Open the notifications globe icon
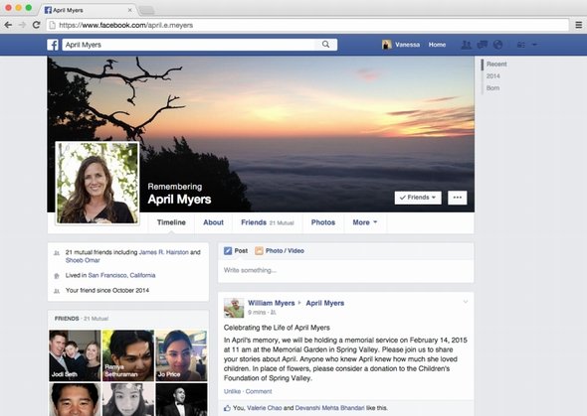The image size is (587, 416). [497, 45]
